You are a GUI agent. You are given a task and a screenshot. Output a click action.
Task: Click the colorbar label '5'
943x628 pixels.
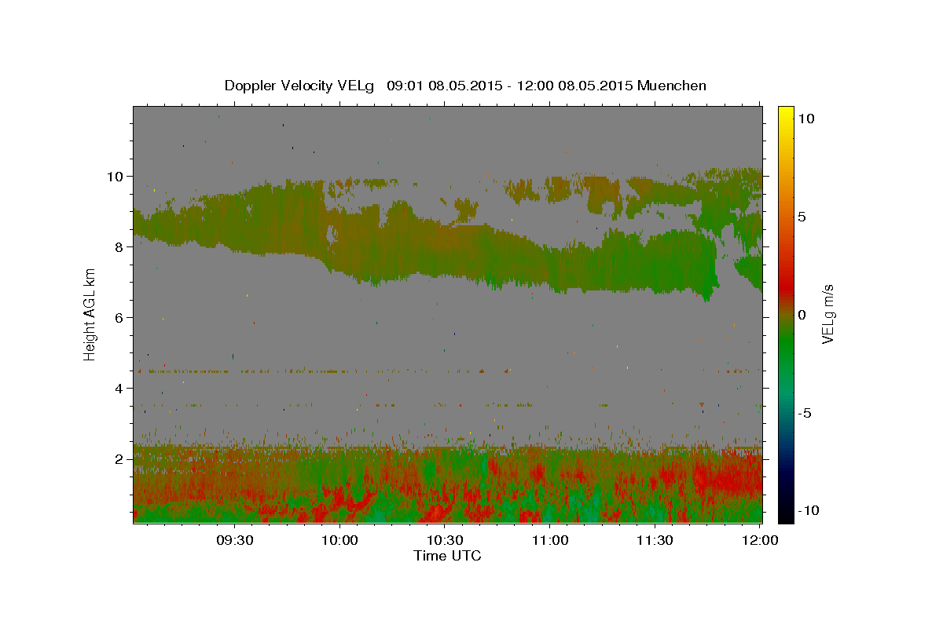[x=802, y=217]
